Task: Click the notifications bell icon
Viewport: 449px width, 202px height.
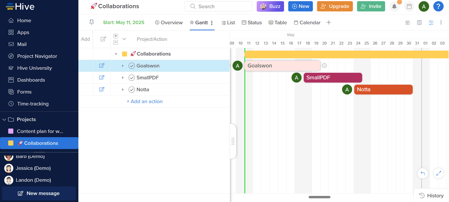Action: [394, 6]
